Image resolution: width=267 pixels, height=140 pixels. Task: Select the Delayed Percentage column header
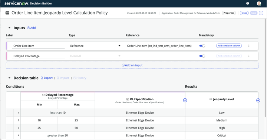point(58,96)
